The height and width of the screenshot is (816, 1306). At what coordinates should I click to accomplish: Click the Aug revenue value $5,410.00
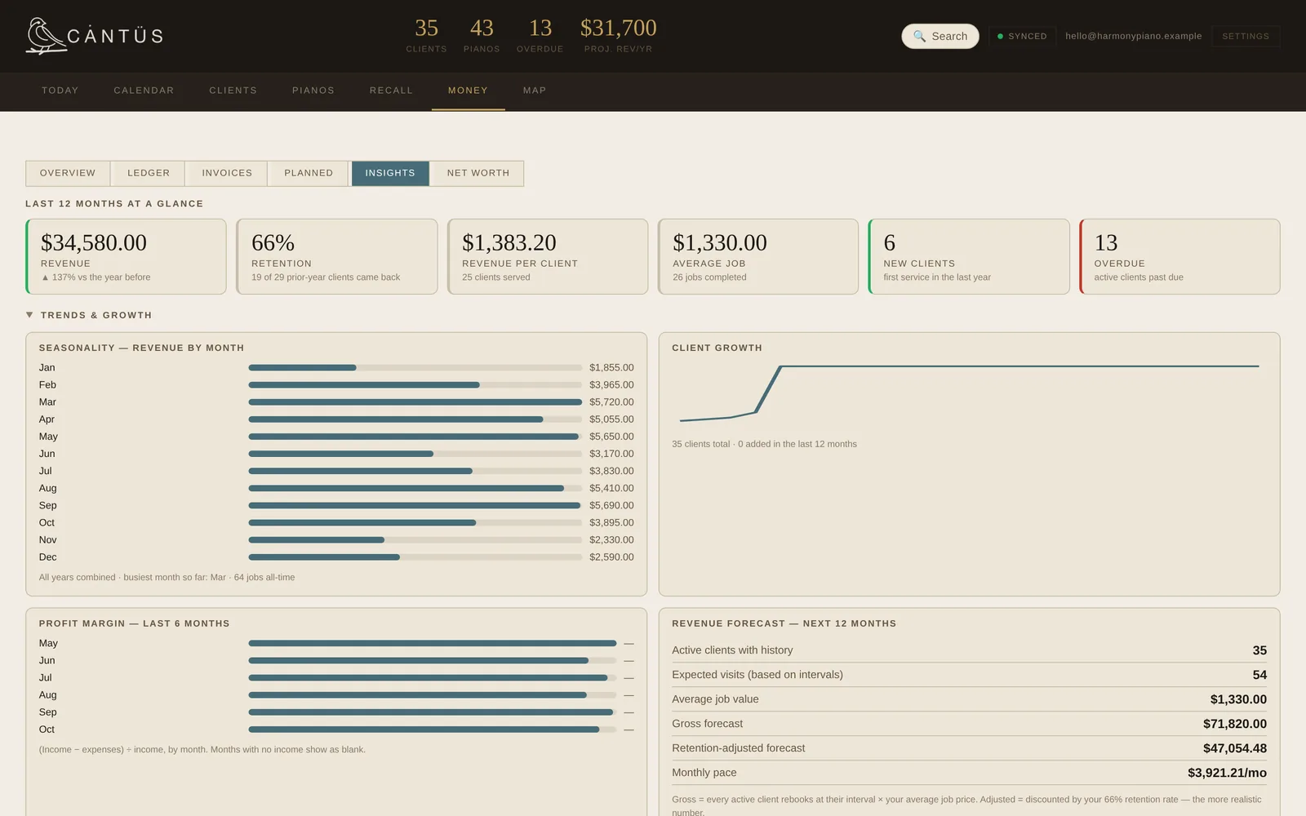tap(611, 488)
